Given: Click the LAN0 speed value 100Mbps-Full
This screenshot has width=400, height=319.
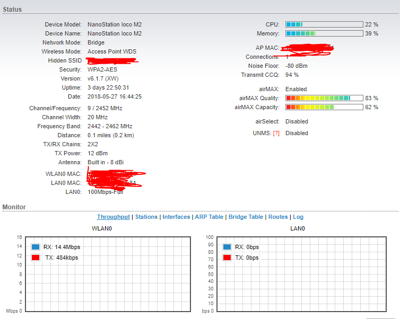Looking at the screenshot, I should tap(106, 192).
